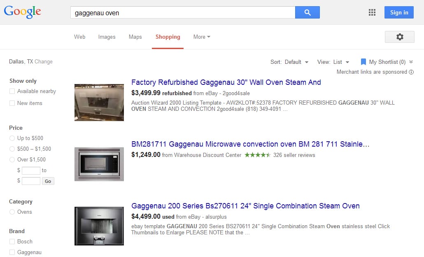Select the Over $1,500 price option
The width and height of the screenshot is (424, 257).
click(x=12, y=159)
